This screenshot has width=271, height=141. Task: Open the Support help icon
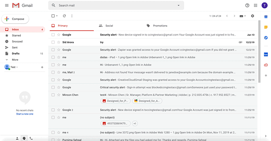coord(247,5)
